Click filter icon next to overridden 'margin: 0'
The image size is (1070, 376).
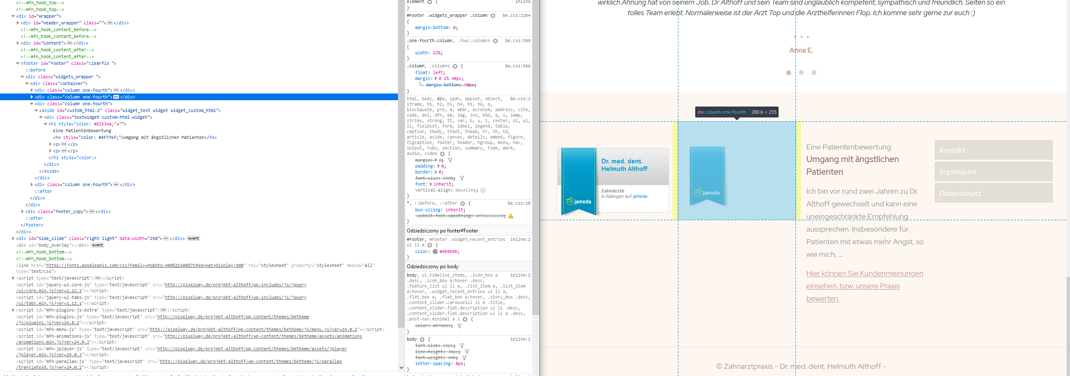tap(450, 160)
